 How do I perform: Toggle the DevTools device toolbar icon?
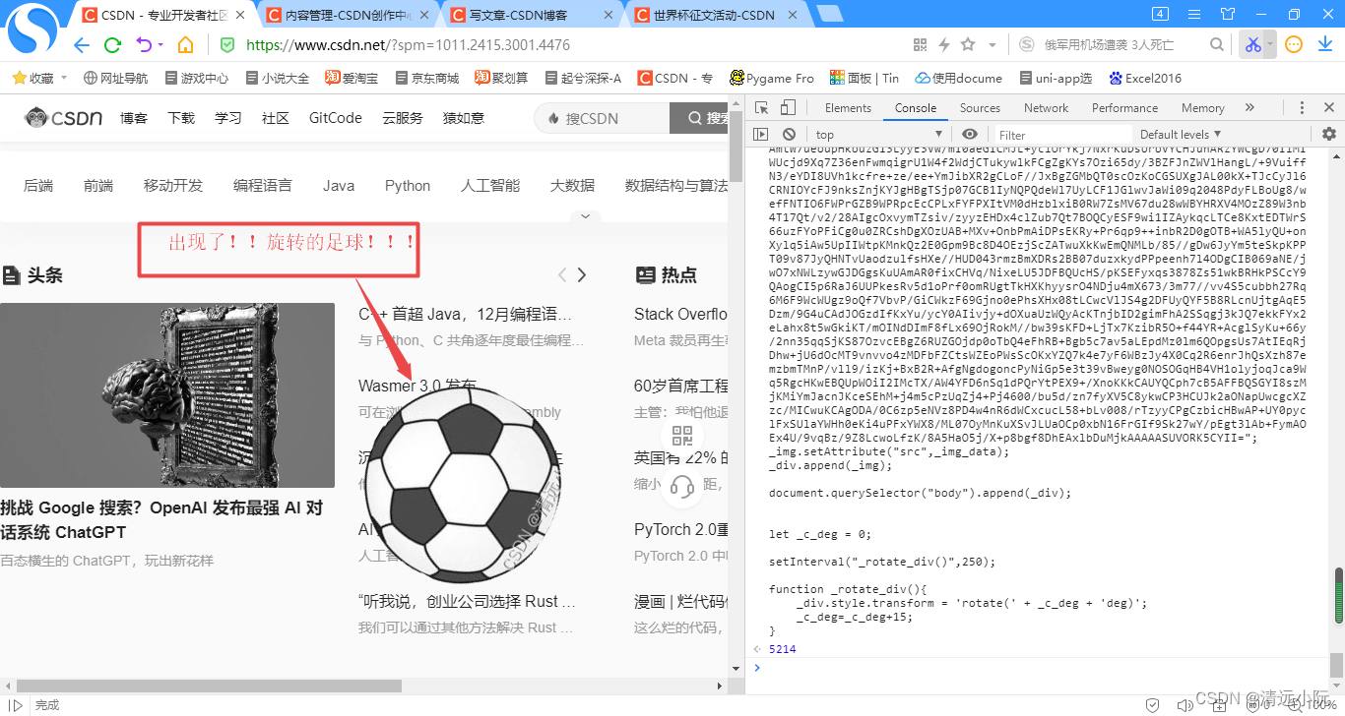click(786, 108)
